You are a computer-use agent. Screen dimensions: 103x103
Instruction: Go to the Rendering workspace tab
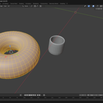tap(36, 4)
